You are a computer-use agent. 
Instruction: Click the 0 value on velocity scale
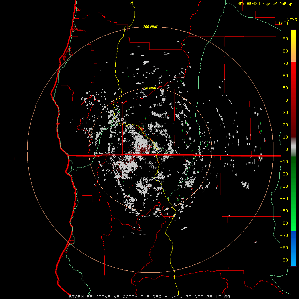click(287, 149)
